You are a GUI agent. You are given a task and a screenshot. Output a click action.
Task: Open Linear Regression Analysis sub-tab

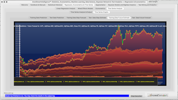point(66,9)
